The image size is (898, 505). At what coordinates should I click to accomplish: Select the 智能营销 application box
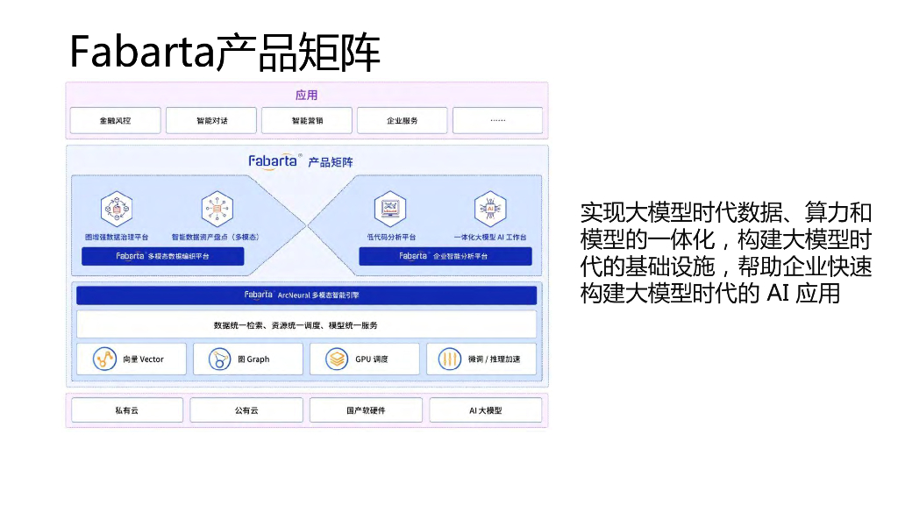[x=307, y=120]
